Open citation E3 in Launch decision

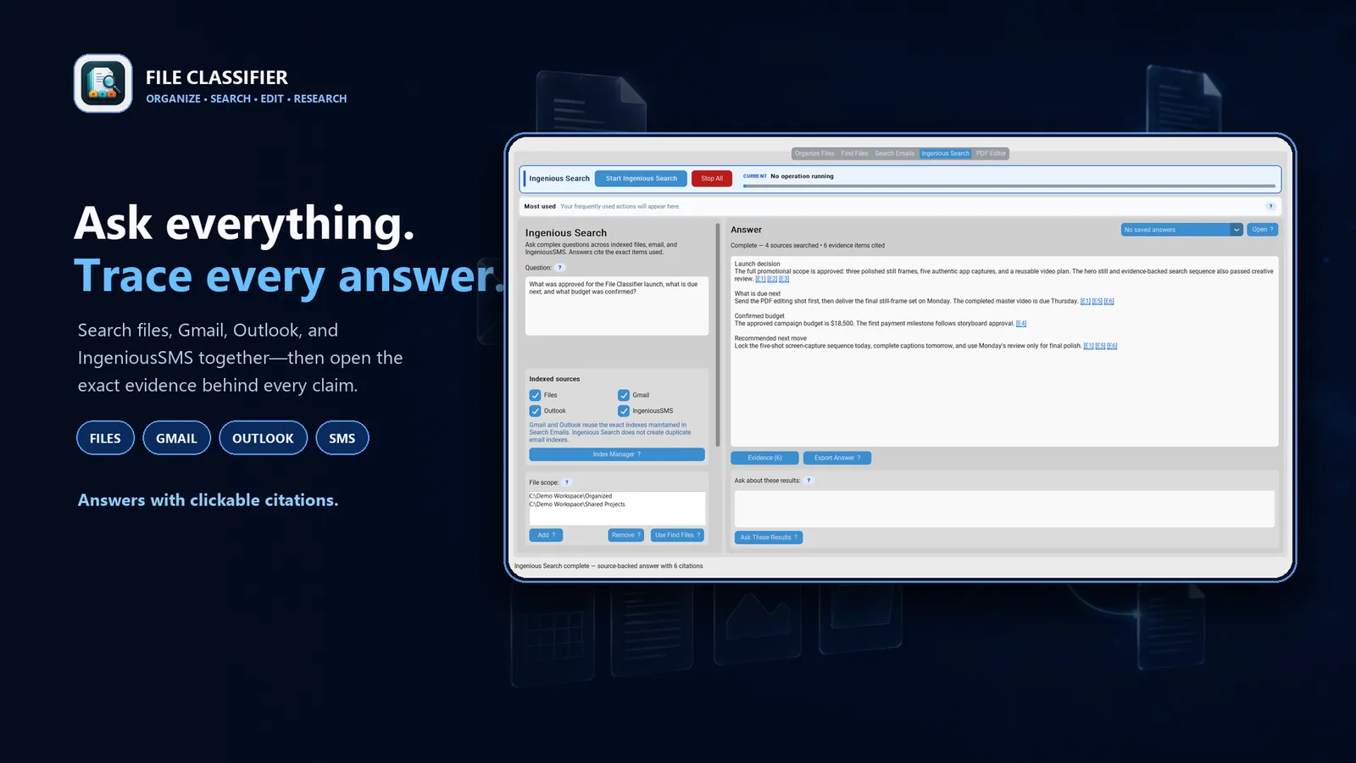(x=784, y=279)
